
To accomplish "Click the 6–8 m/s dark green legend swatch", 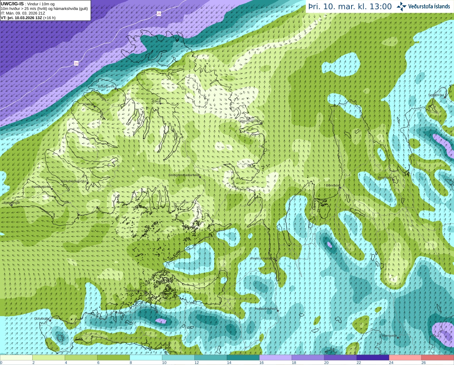I will point(113,358).
